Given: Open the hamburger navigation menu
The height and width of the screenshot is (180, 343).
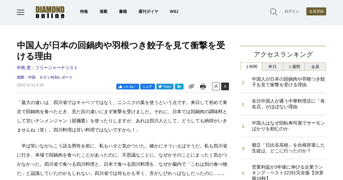Looking at the screenshot, I should [21, 12].
